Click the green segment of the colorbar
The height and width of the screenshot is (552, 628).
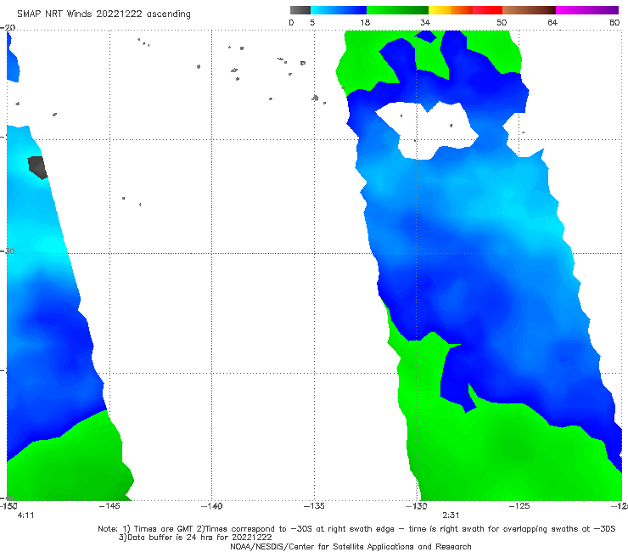[397, 10]
